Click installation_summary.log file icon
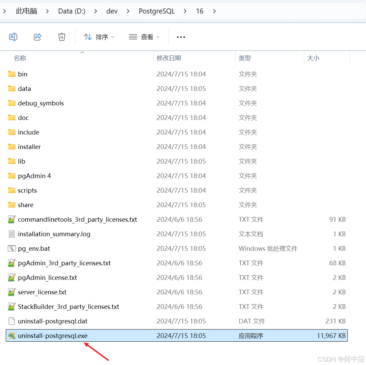 tap(12, 234)
